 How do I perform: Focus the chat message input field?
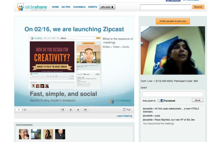point(173,94)
